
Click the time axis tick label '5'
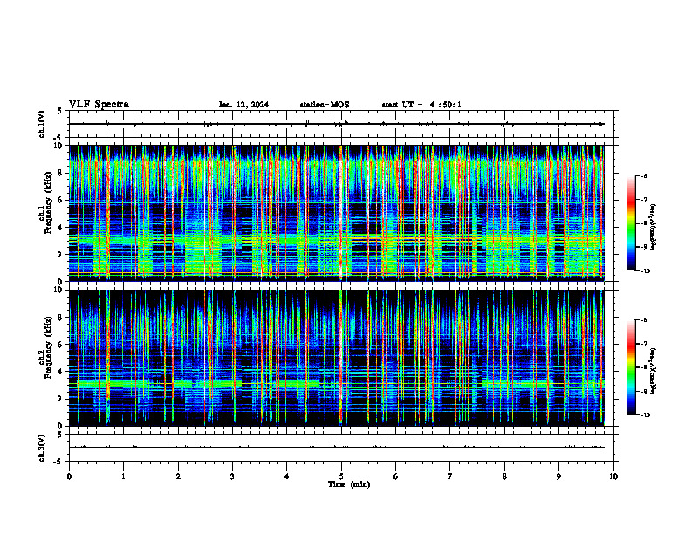coord(341,476)
